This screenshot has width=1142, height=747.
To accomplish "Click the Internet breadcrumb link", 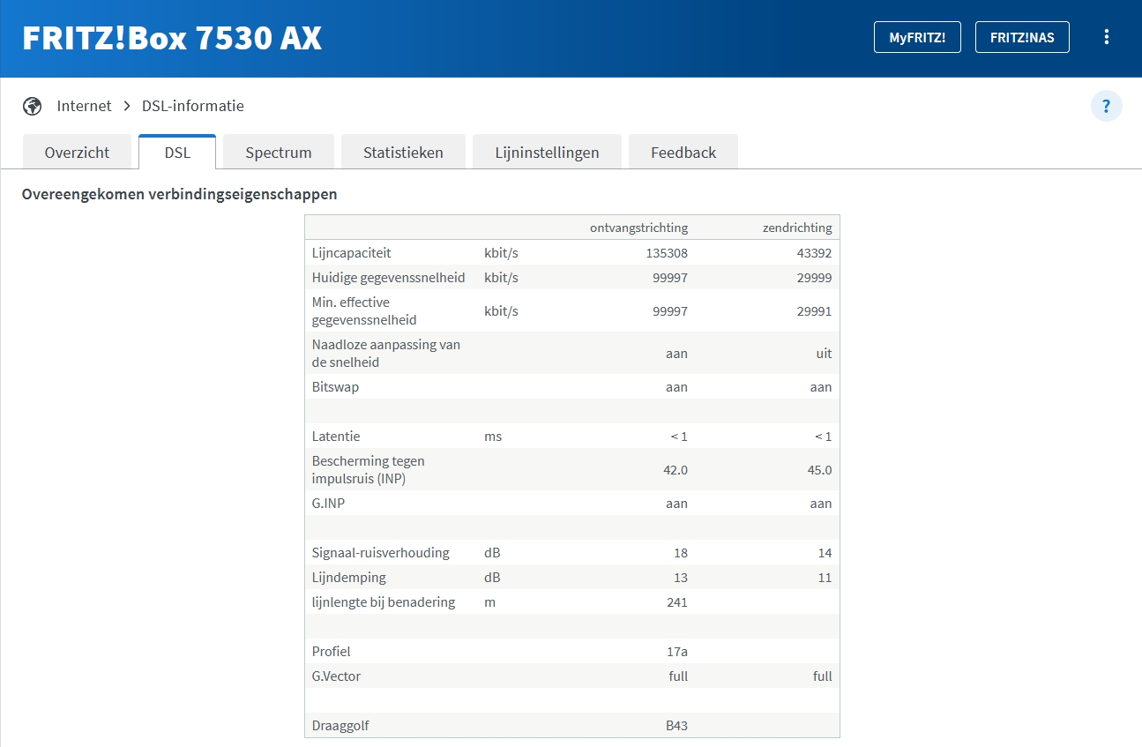I will (84, 106).
